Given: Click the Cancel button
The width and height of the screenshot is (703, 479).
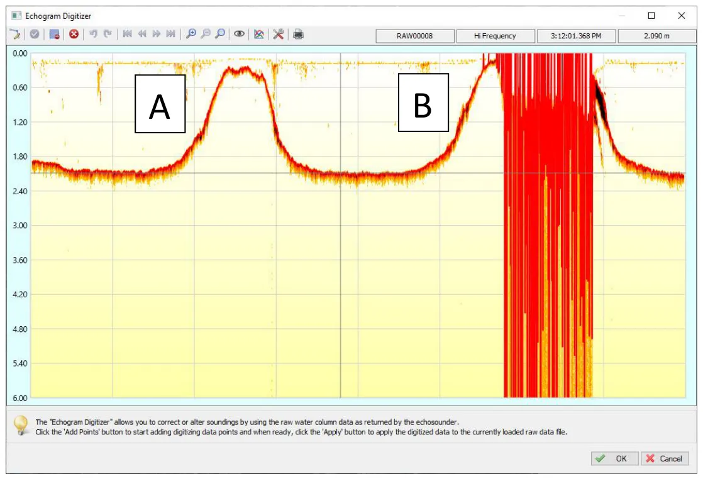Looking at the screenshot, I should click(x=665, y=458).
